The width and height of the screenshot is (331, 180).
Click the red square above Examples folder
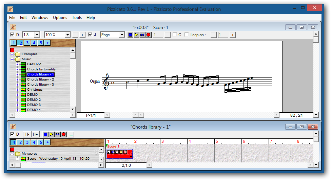coord(12,50)
